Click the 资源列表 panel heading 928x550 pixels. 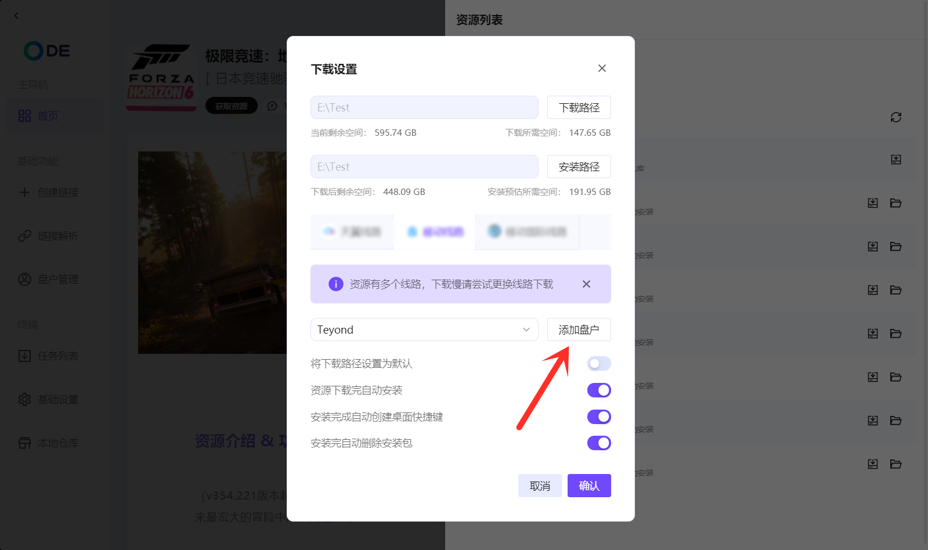tap(479, 20)
